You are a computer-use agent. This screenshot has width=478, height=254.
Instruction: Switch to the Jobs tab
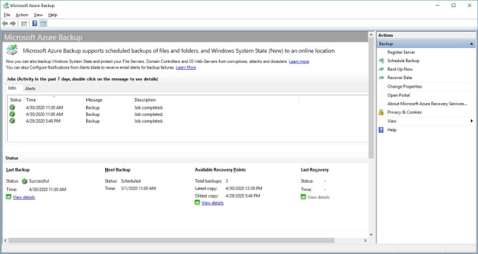point(12,88)
